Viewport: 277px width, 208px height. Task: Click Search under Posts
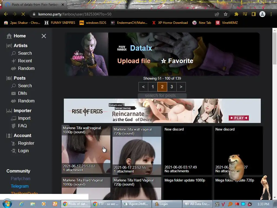coord(22,86)
